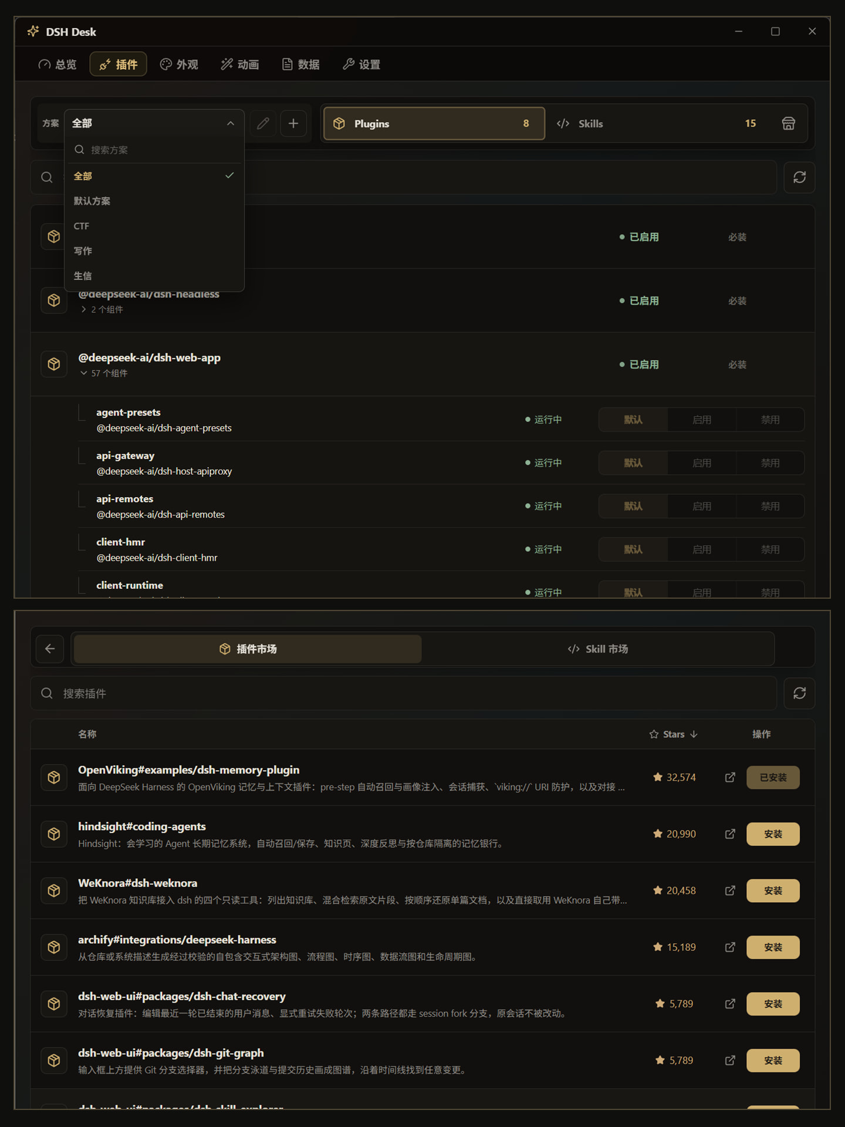Switch to the 设置 tab

point(361,65)
